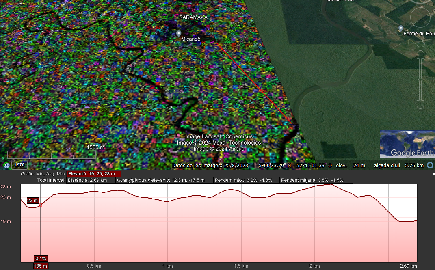Click the 1505 m scale legend
This screenshot has width=435, height=270.
pyautogui.click(x=95, y=147)
